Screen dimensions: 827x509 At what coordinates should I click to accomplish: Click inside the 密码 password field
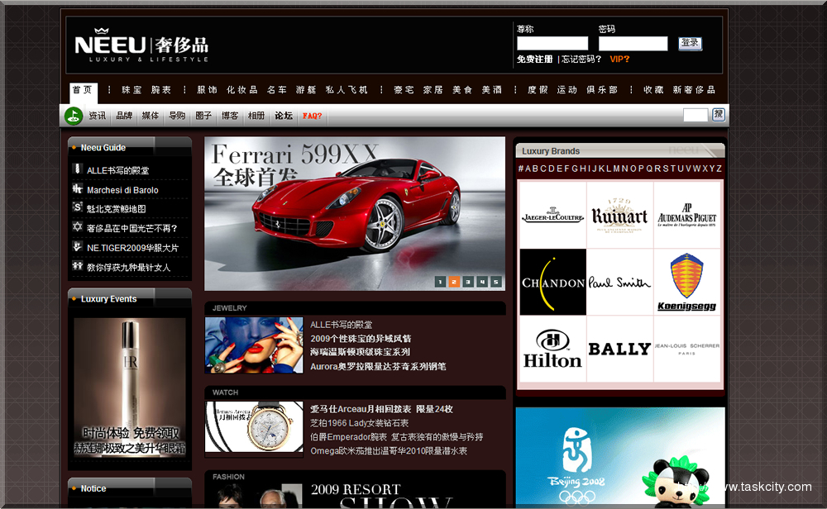(633, 43)
